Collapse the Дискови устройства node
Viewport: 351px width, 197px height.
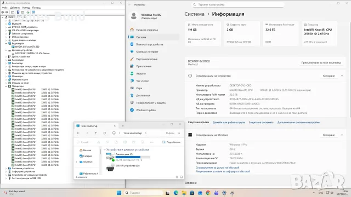click(6, 50)
